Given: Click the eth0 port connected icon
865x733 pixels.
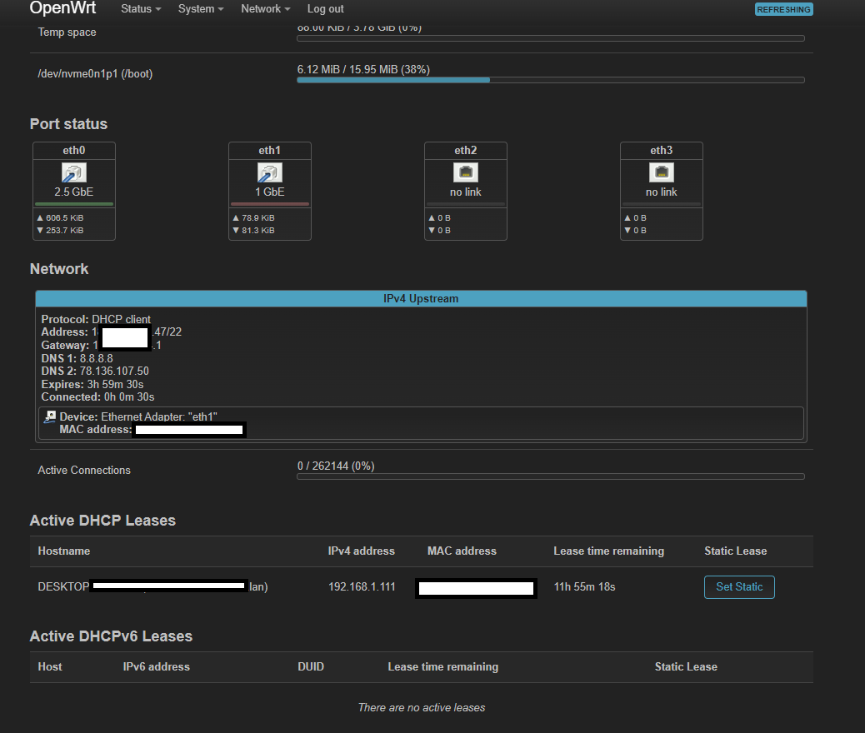Looking at the screenshot, I should coord(74,172).
